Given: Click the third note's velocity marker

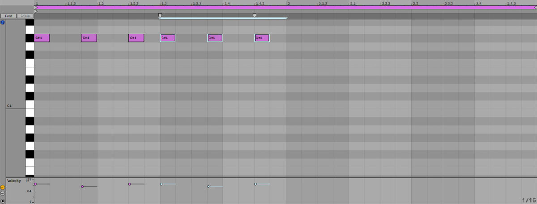Looking at the screenshot, I should point(130,184).
